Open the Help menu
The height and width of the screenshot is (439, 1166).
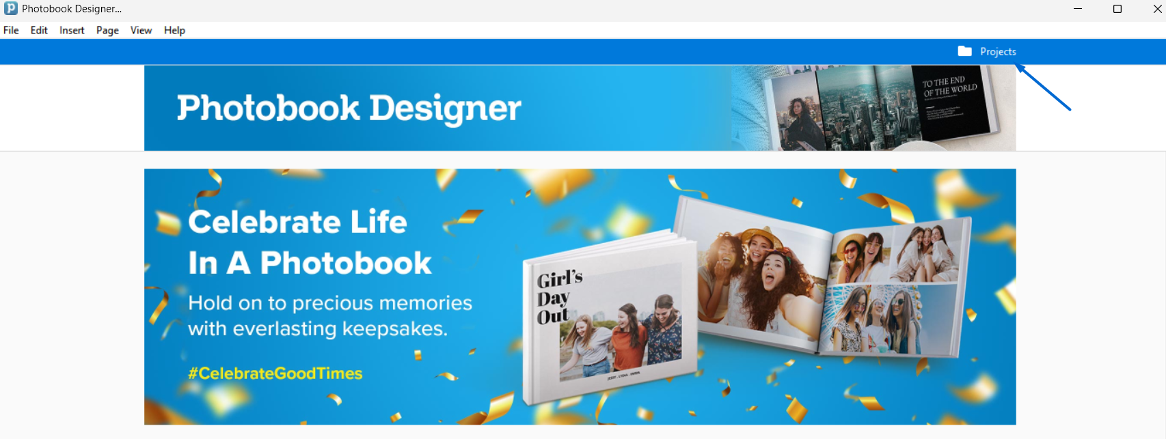(174, 30)
